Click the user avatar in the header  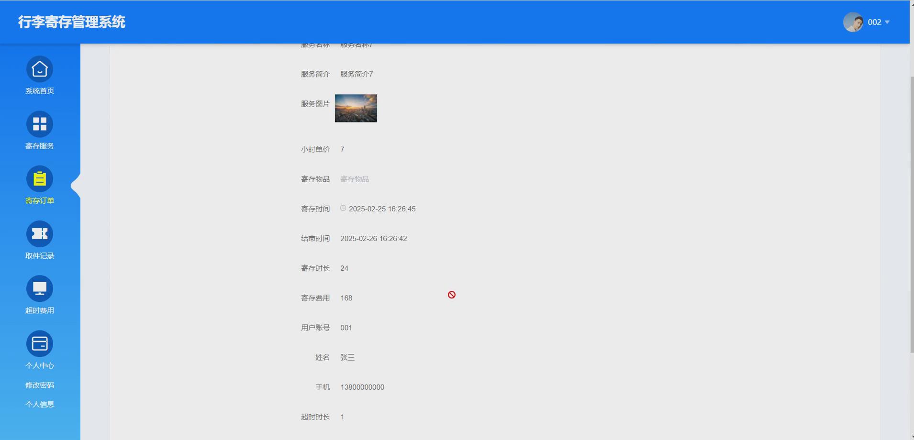coord(855,22)
